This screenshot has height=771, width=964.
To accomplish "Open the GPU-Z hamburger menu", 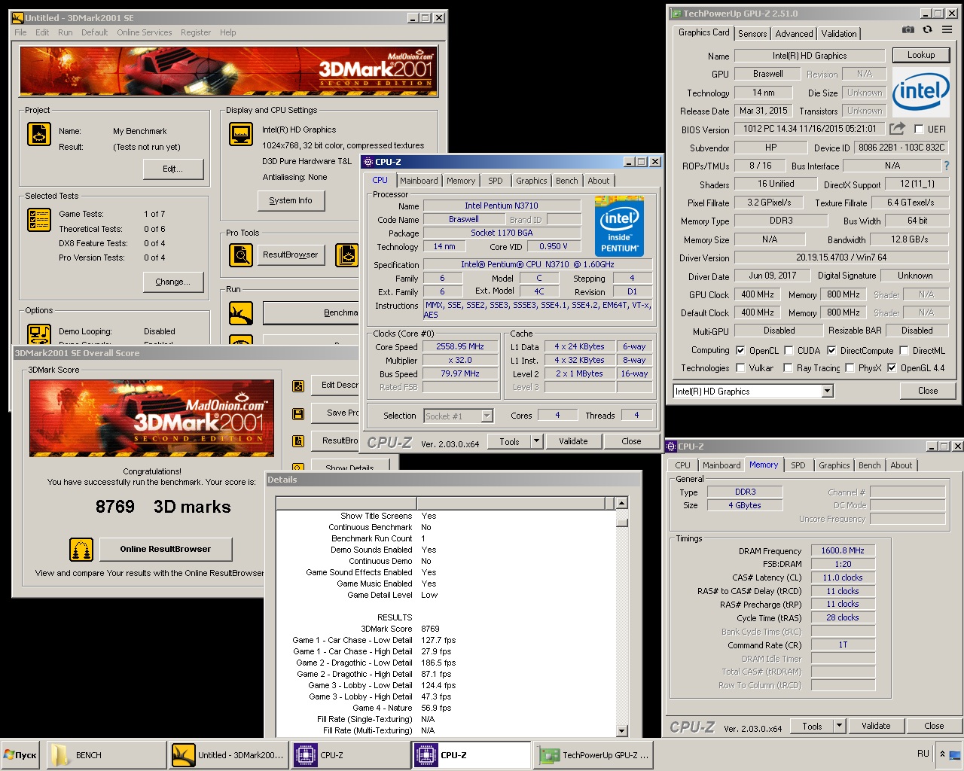I will (x=947, y=29).
